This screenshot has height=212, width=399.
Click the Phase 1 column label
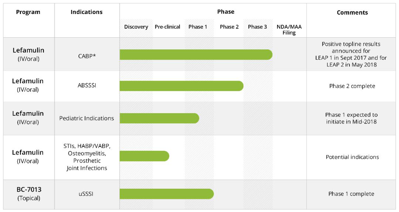pos(198,27)
